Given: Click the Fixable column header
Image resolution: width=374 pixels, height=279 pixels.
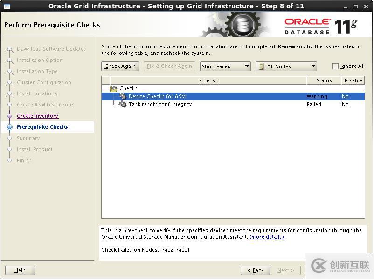Looking at the screenshot, I should tap(353, 80).
